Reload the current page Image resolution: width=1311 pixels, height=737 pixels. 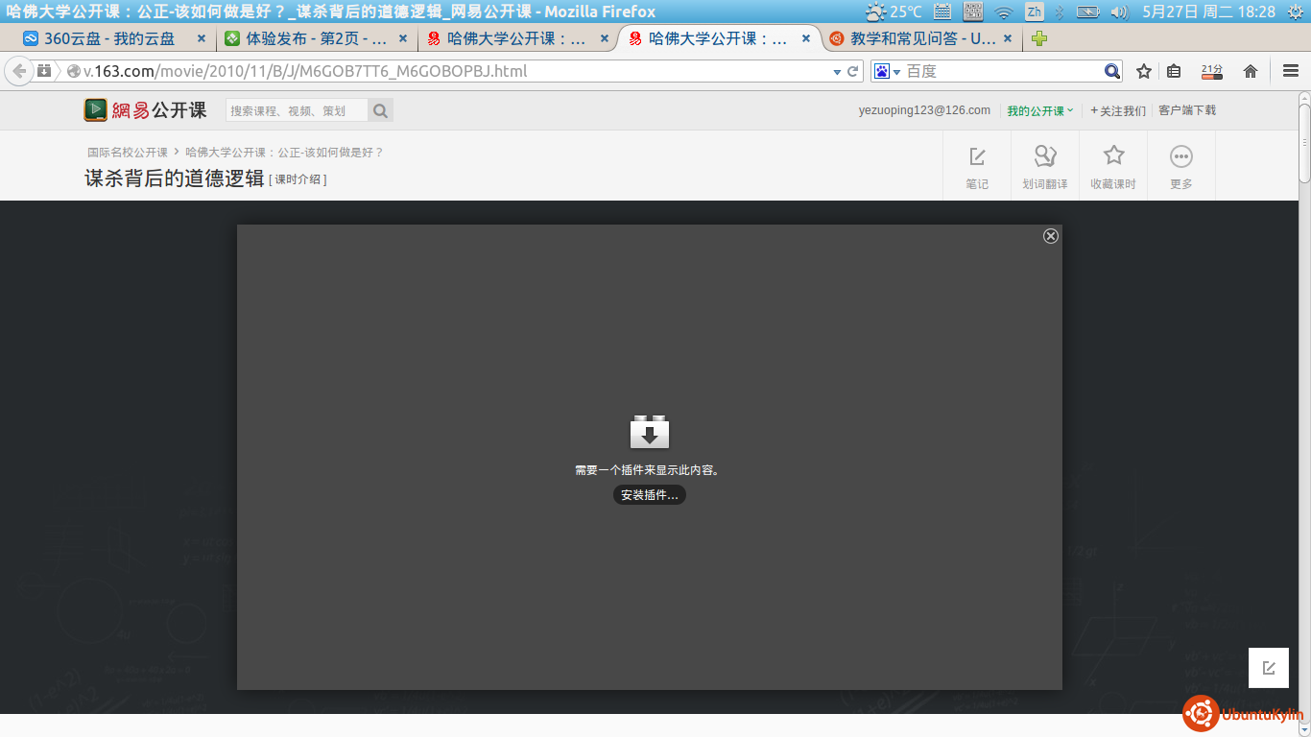tap(852, 71)
